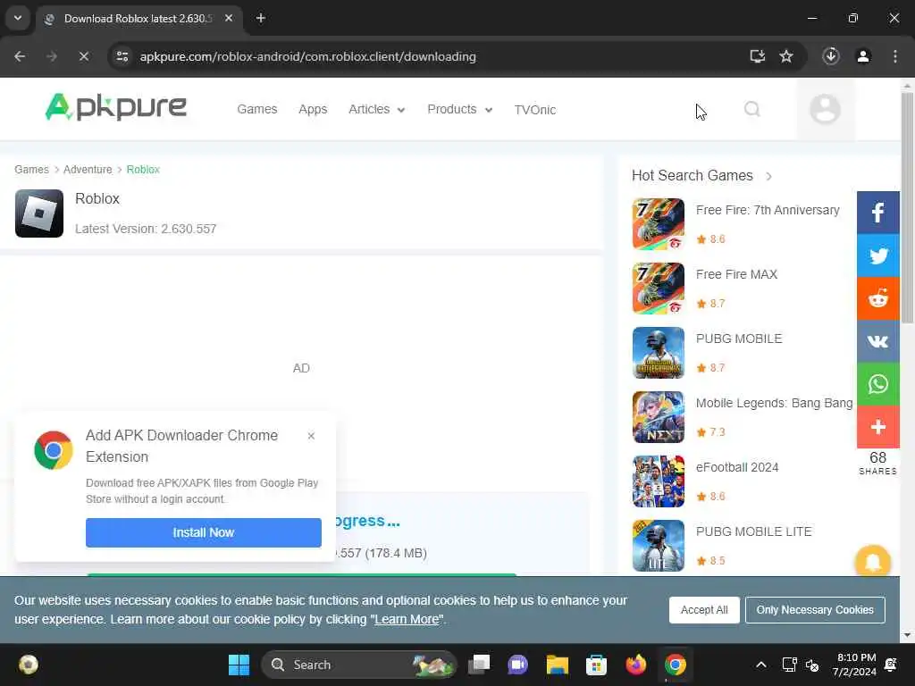Viewport: 915px width, 686px height.
Task: Click Accept All cookies button
Action: tap(704, 609)
